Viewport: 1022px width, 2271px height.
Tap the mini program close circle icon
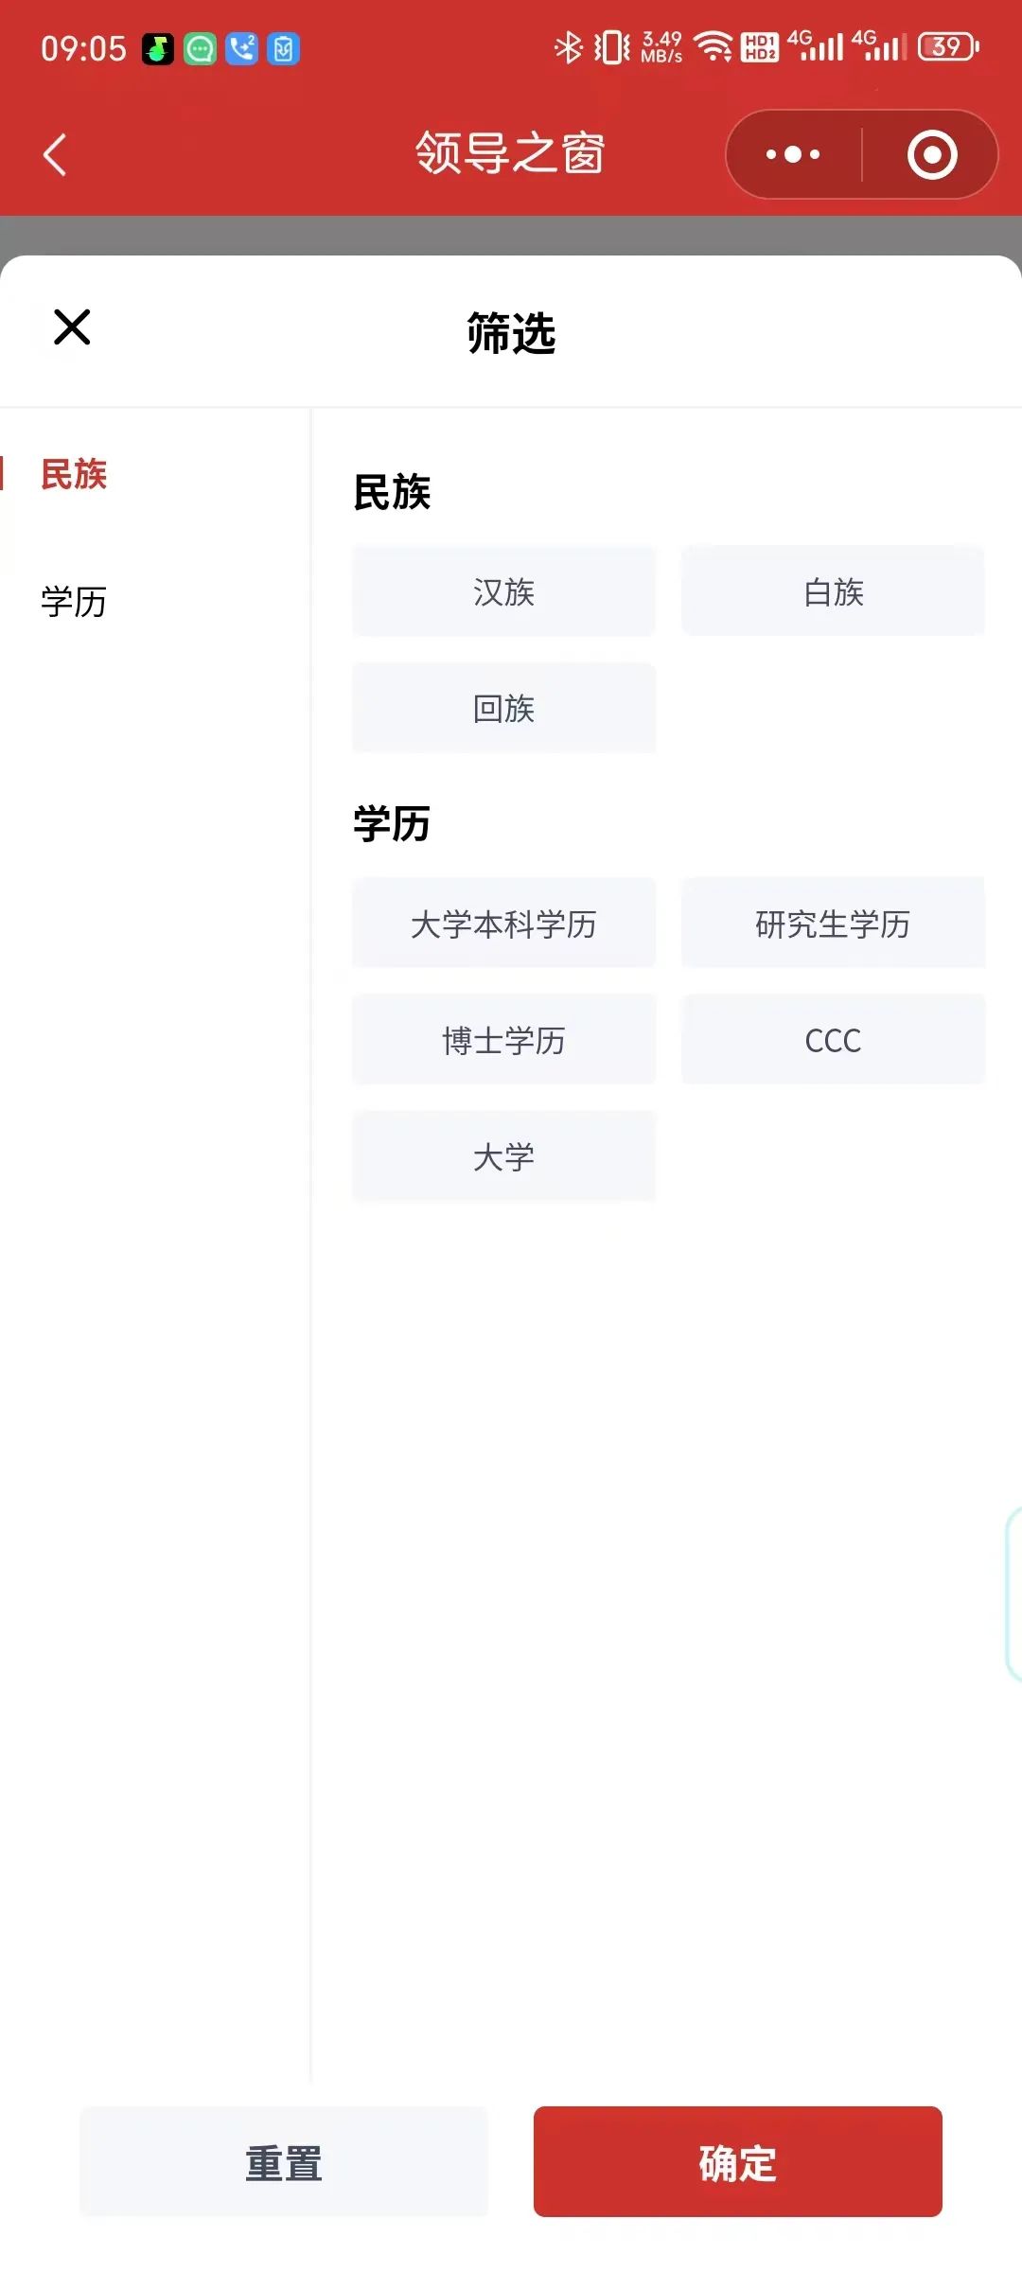932,154
